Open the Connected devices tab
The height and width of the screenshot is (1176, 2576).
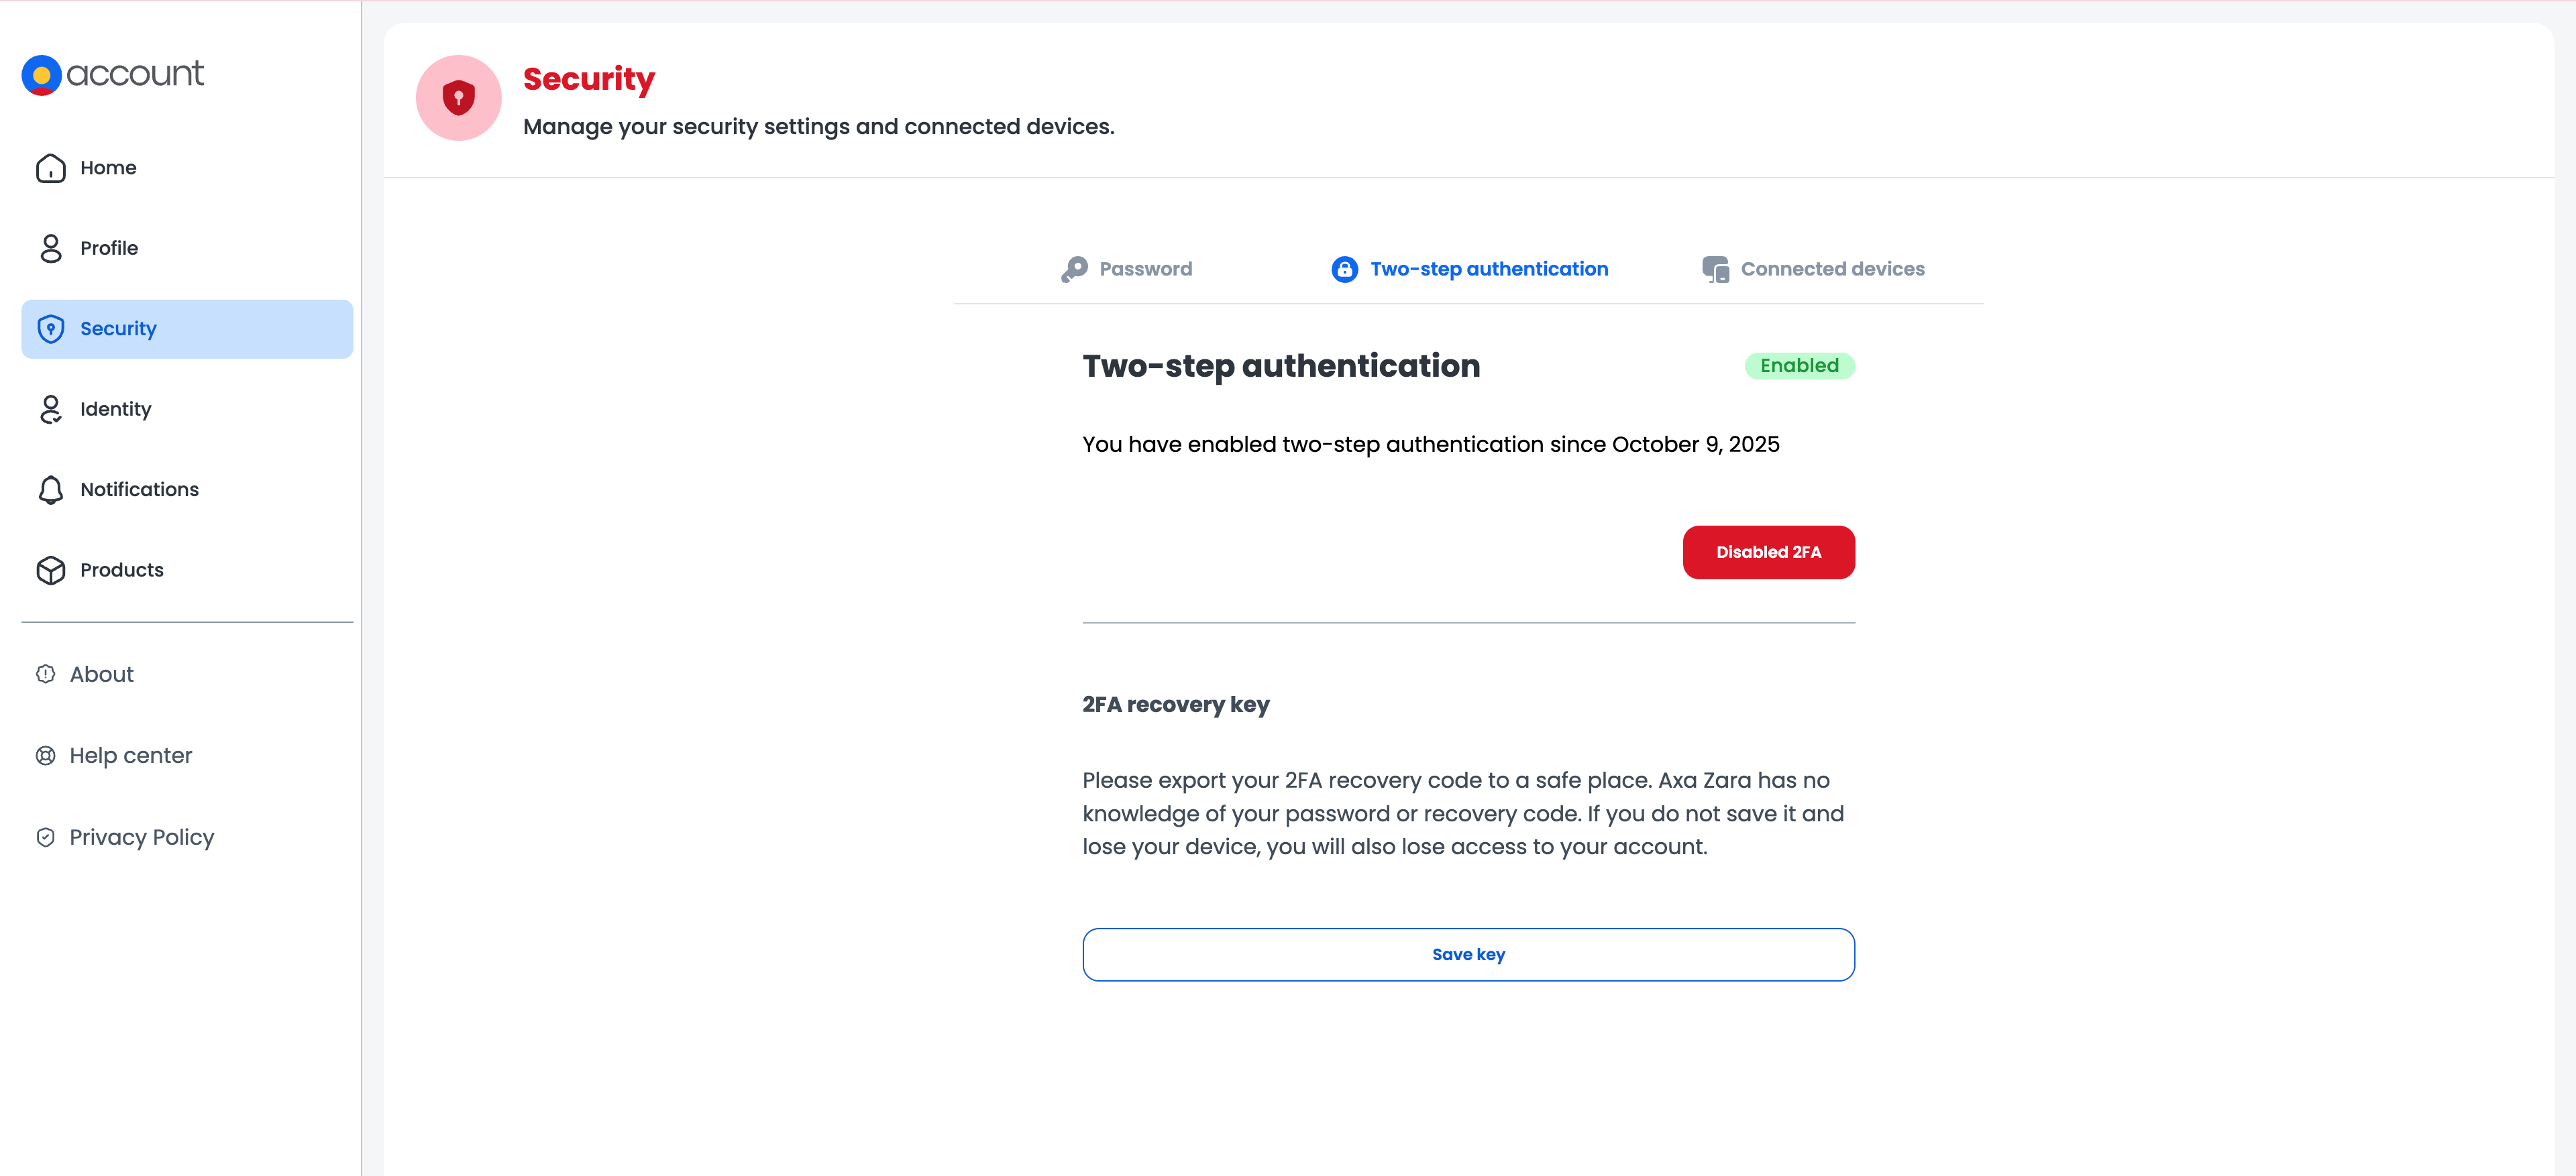click(1831, 269)
